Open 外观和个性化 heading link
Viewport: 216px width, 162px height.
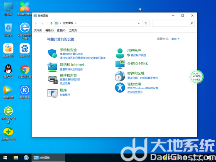pos(137,64)
